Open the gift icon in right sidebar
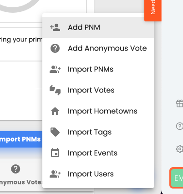The height and width of the screenshot is (194, 183). click(179, 103)
